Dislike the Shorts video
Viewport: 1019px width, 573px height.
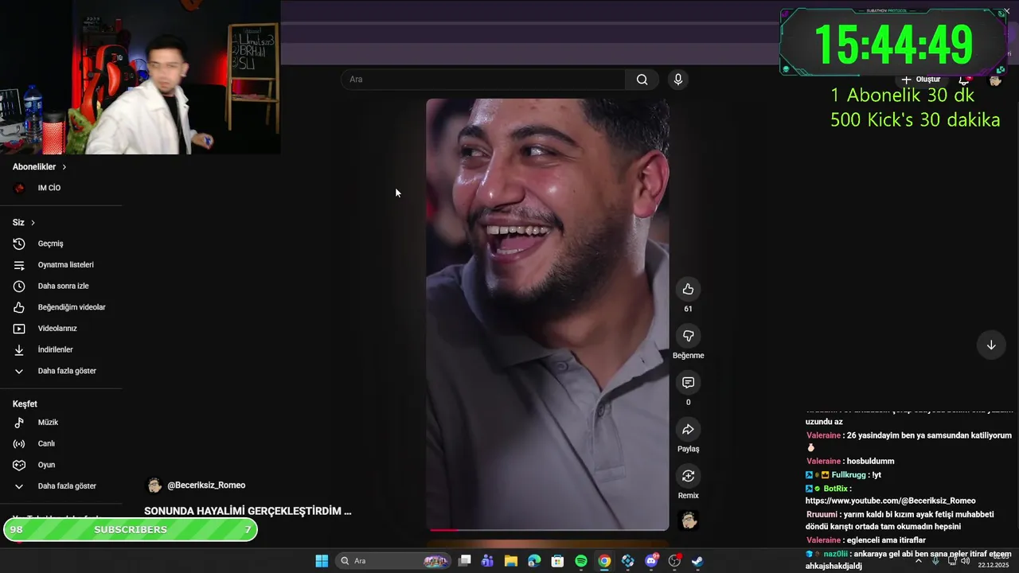[x=688, y=336]
